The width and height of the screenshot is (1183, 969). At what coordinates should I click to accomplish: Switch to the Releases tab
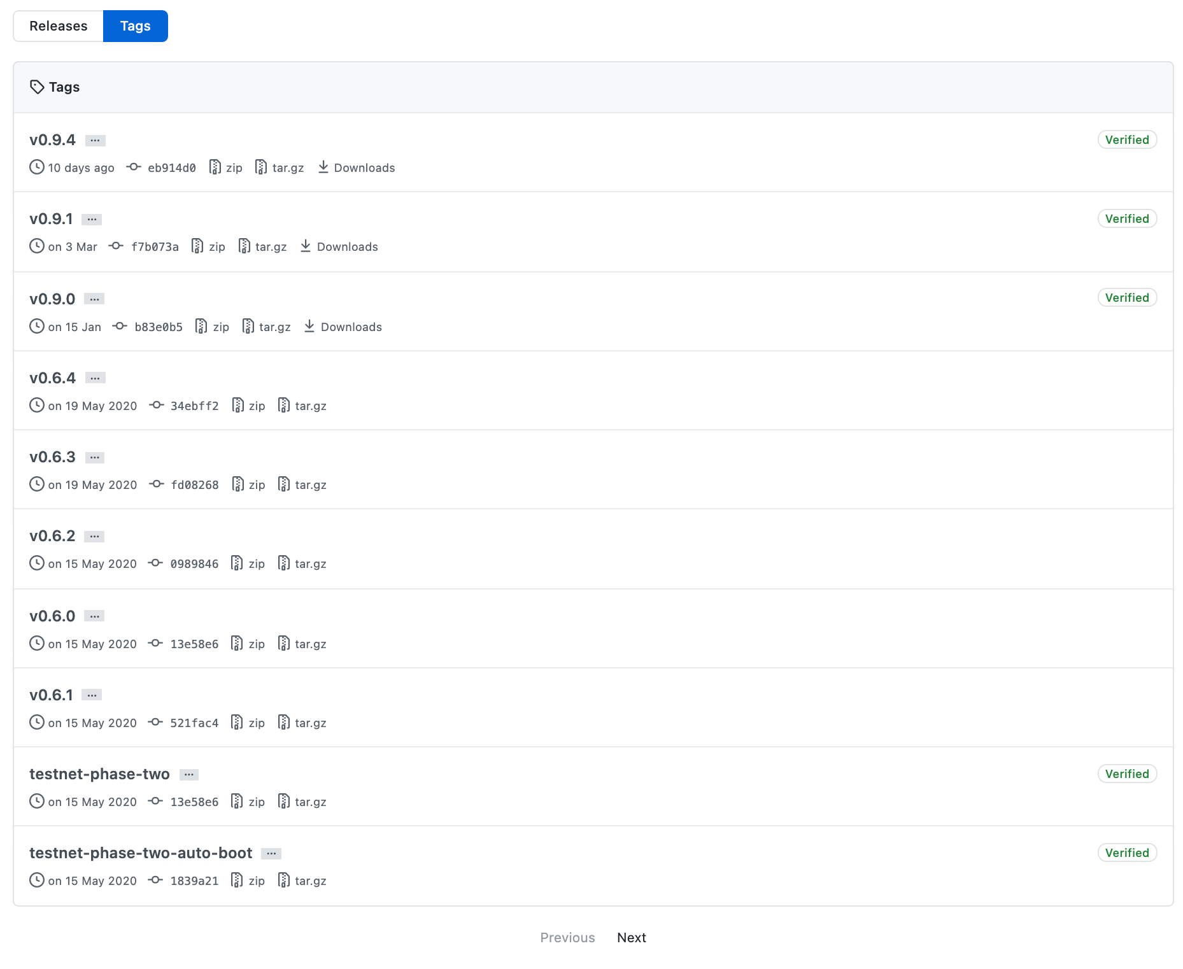point(59,26)
